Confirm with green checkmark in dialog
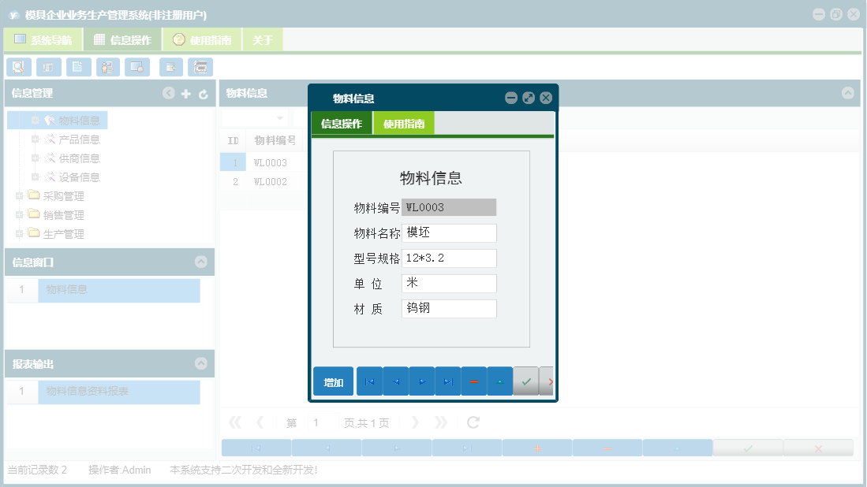This screenshot has width=867, height=487. (x=526, y=381)
